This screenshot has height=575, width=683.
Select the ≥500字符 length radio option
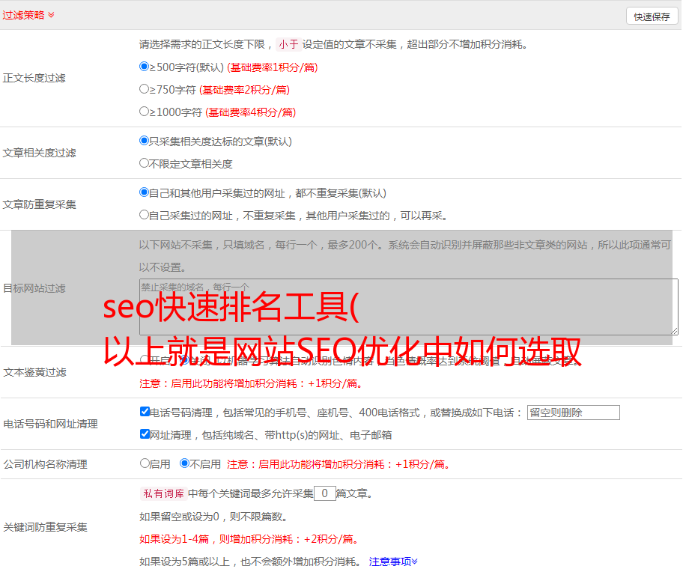[144, 66]
